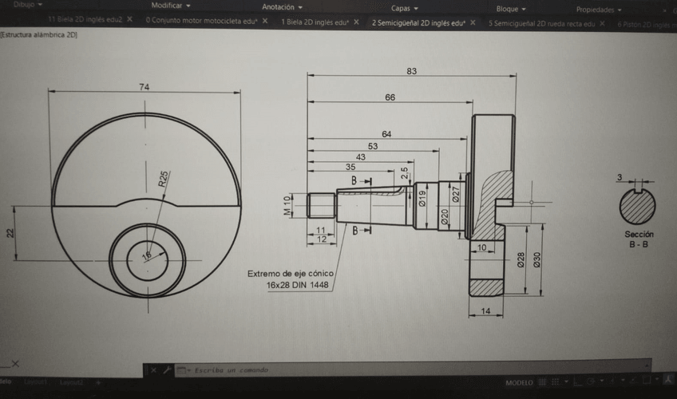This screenshot has height=399, width=677.
Task: Select the 22 vertical dimension at left
Action: pyautogui.click(x=10, y=233)
